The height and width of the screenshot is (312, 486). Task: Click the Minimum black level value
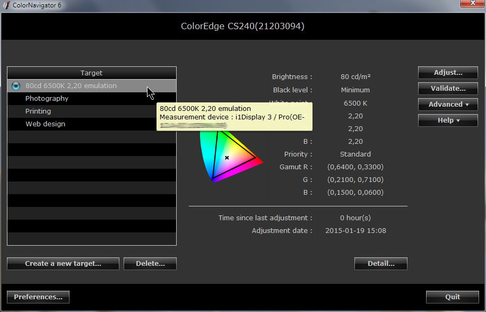click(355, 90)
